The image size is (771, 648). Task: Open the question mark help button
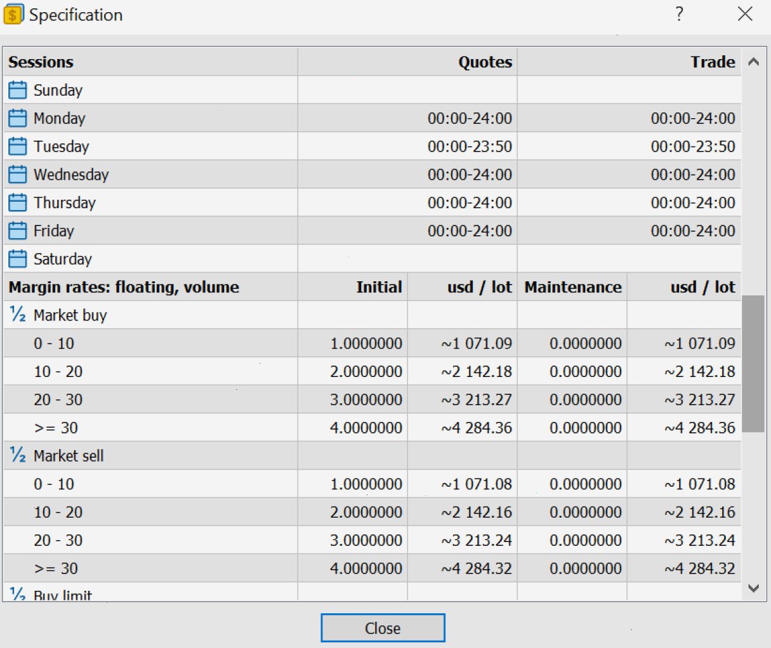[680, 14]
